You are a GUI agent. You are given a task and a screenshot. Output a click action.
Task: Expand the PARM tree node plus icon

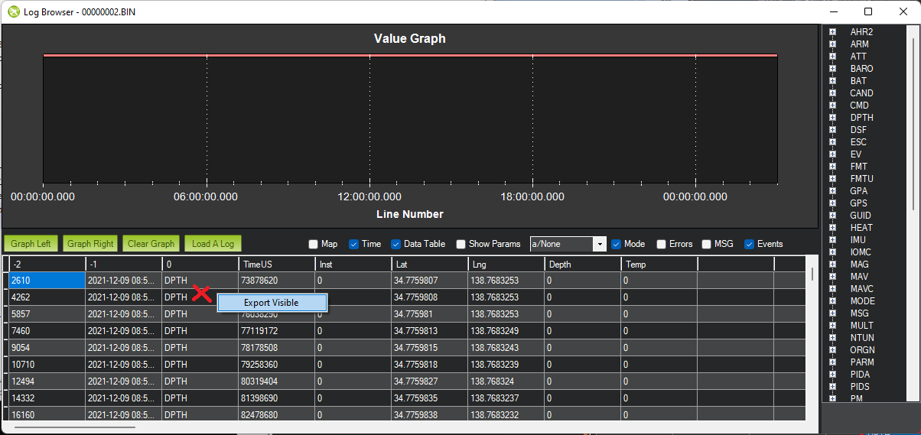click(832, 362)
